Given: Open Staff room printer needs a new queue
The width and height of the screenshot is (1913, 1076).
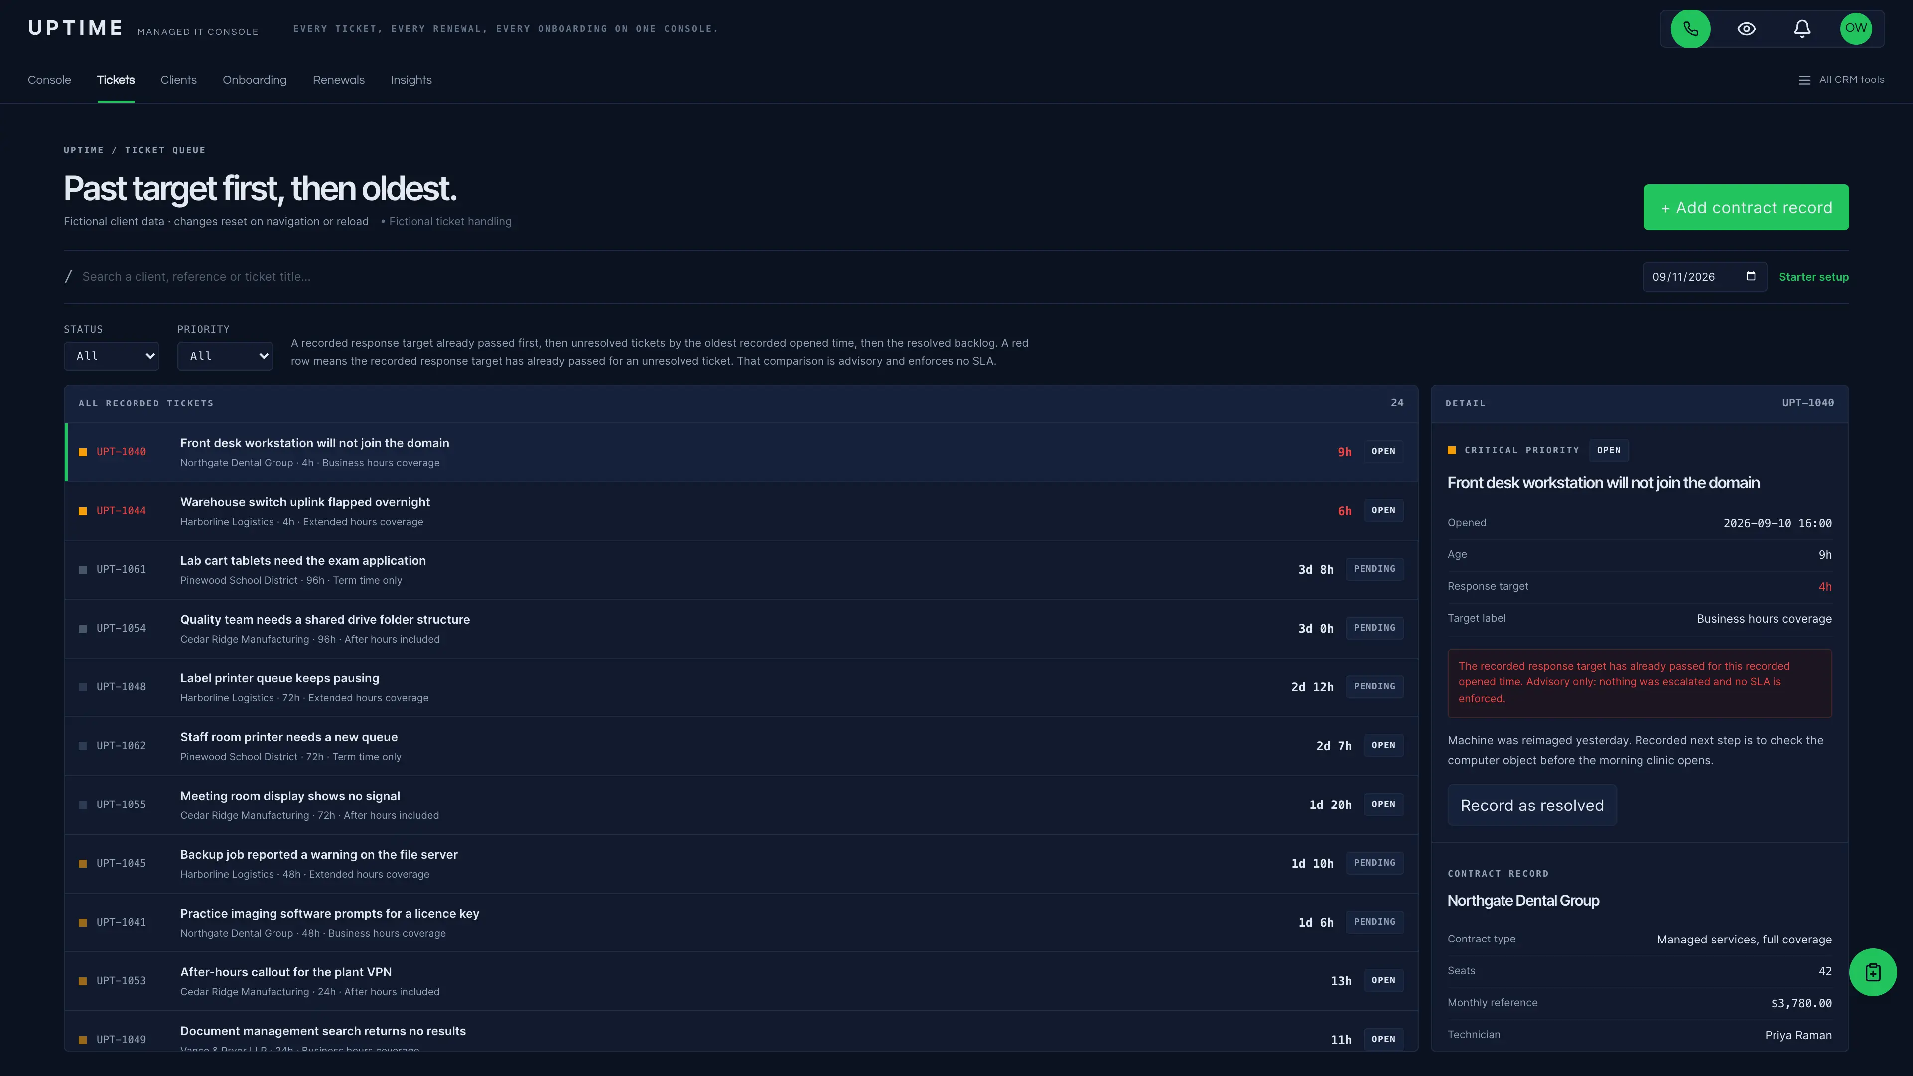Looking at the screenshot, I should pyautogui.click(x=741, y=746).
